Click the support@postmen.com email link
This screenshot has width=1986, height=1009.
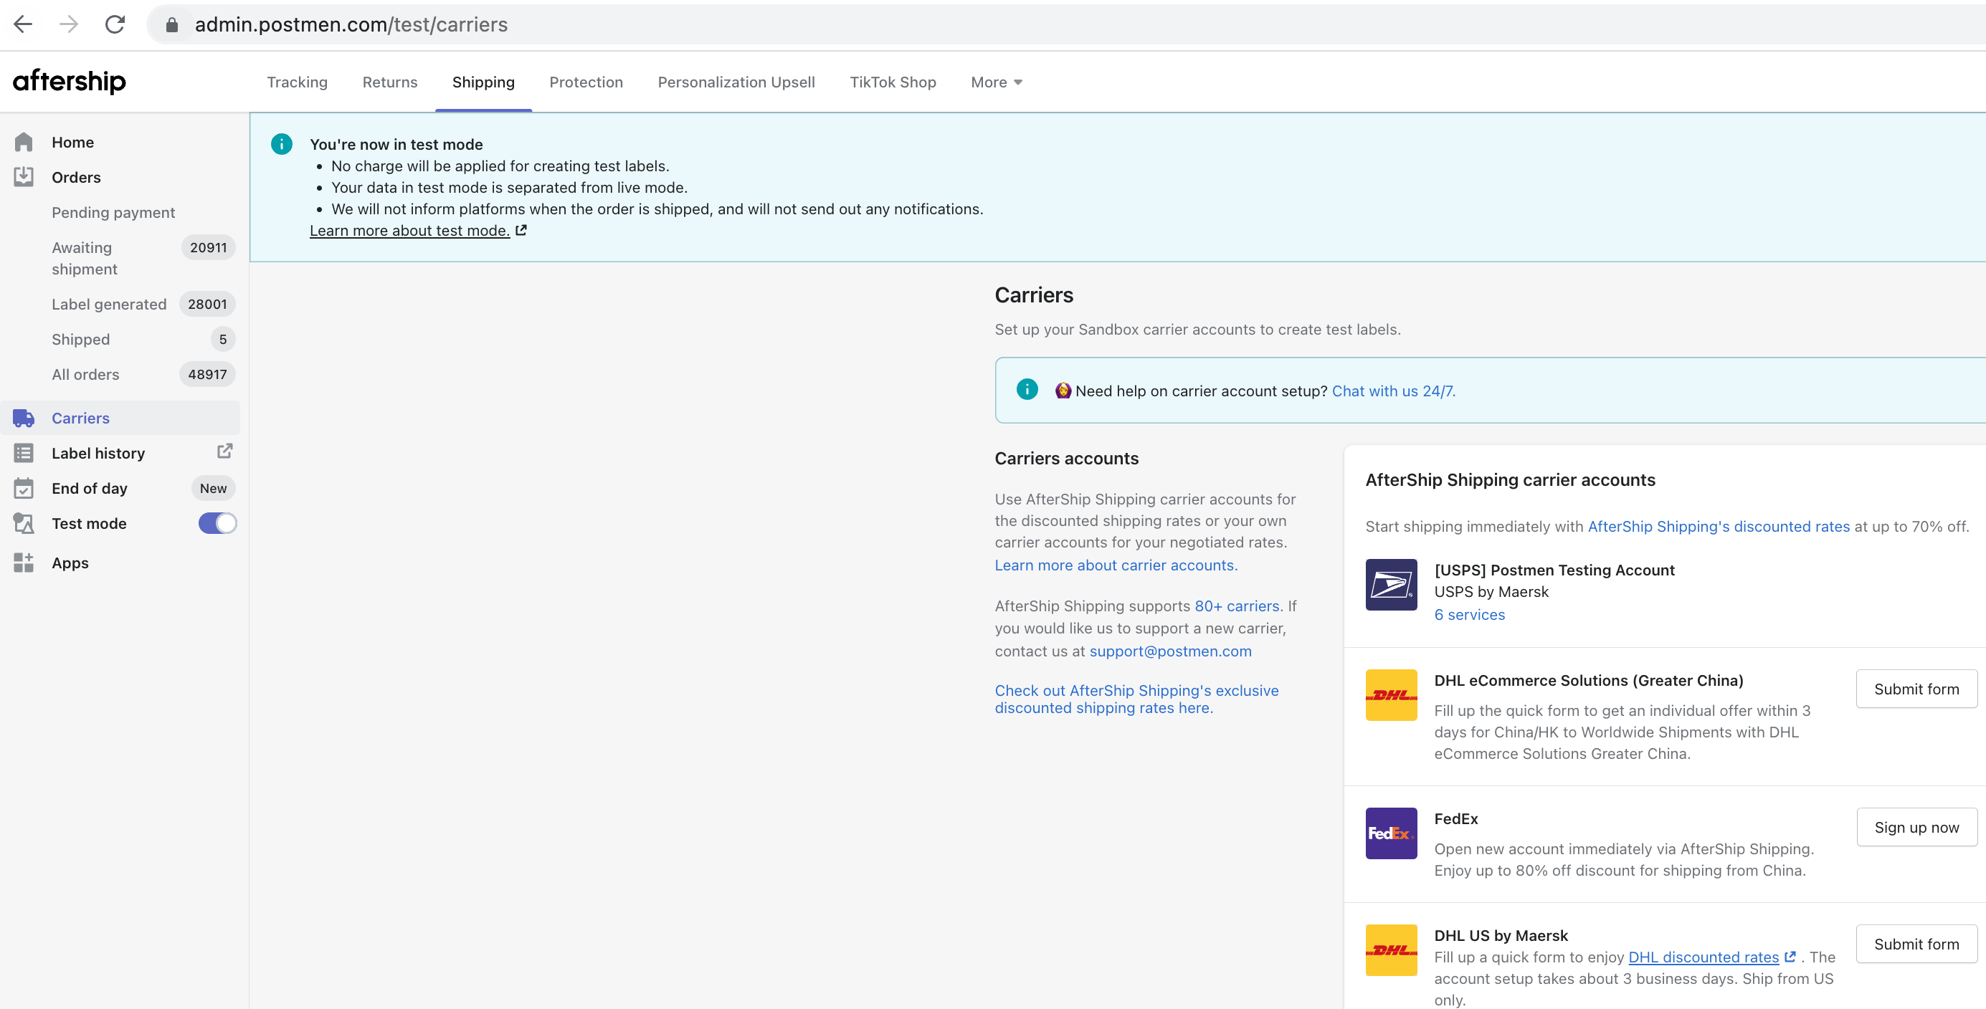point(1170,651)
